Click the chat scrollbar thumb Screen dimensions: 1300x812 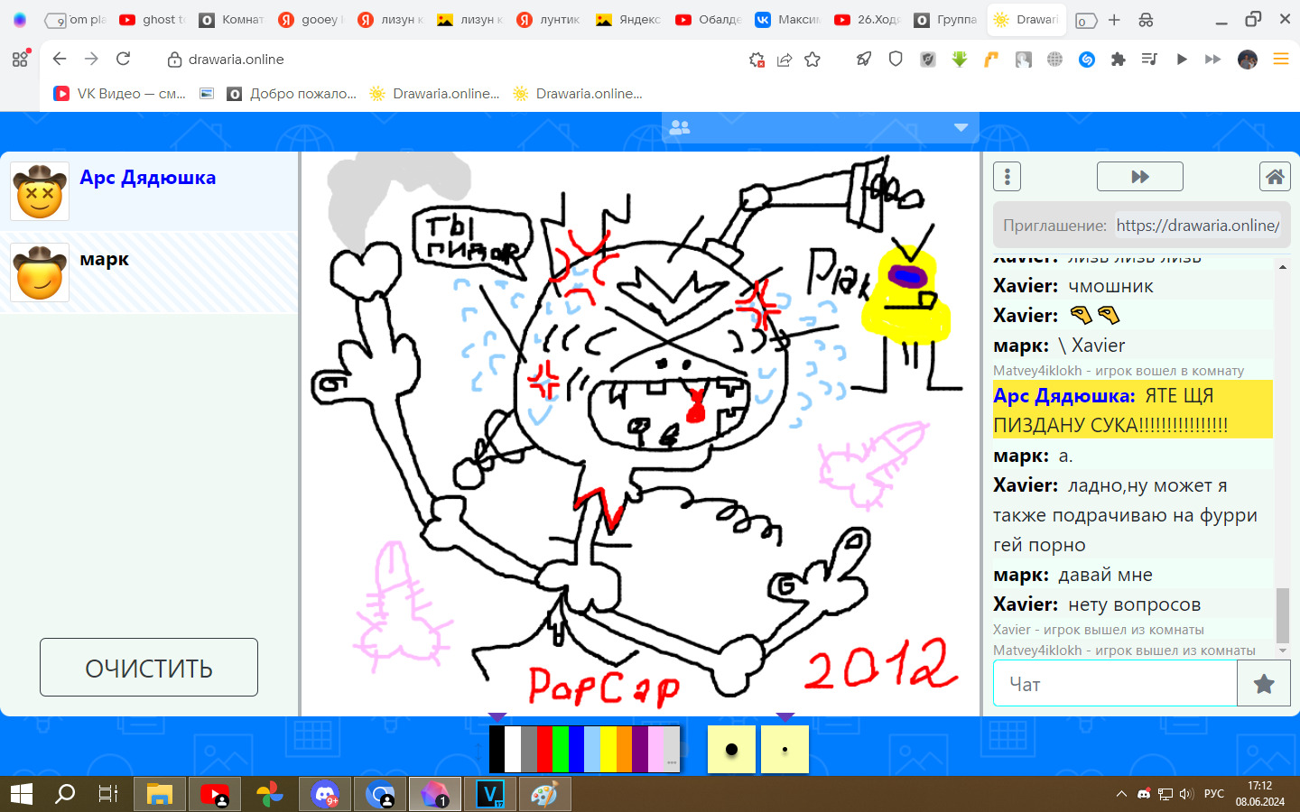coord(1282,615)
